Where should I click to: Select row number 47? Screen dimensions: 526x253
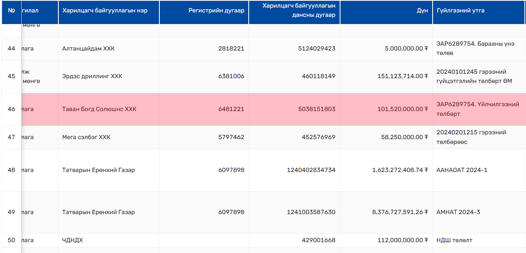tap(11, 137)
